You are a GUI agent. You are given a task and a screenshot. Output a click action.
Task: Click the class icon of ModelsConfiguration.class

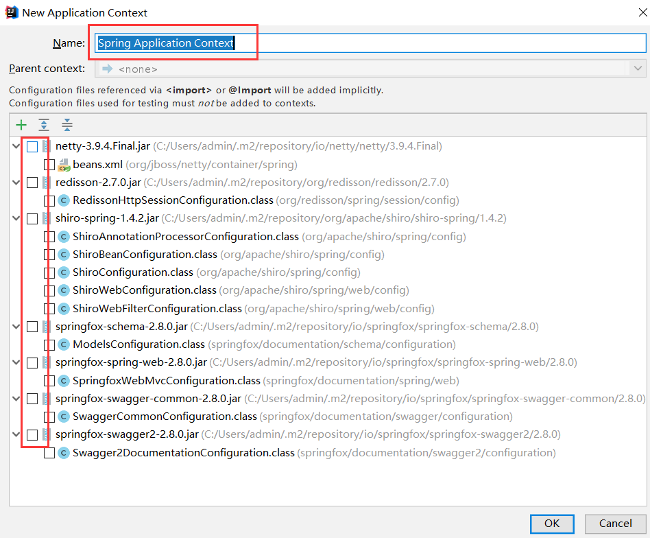(x=64, y=344)
